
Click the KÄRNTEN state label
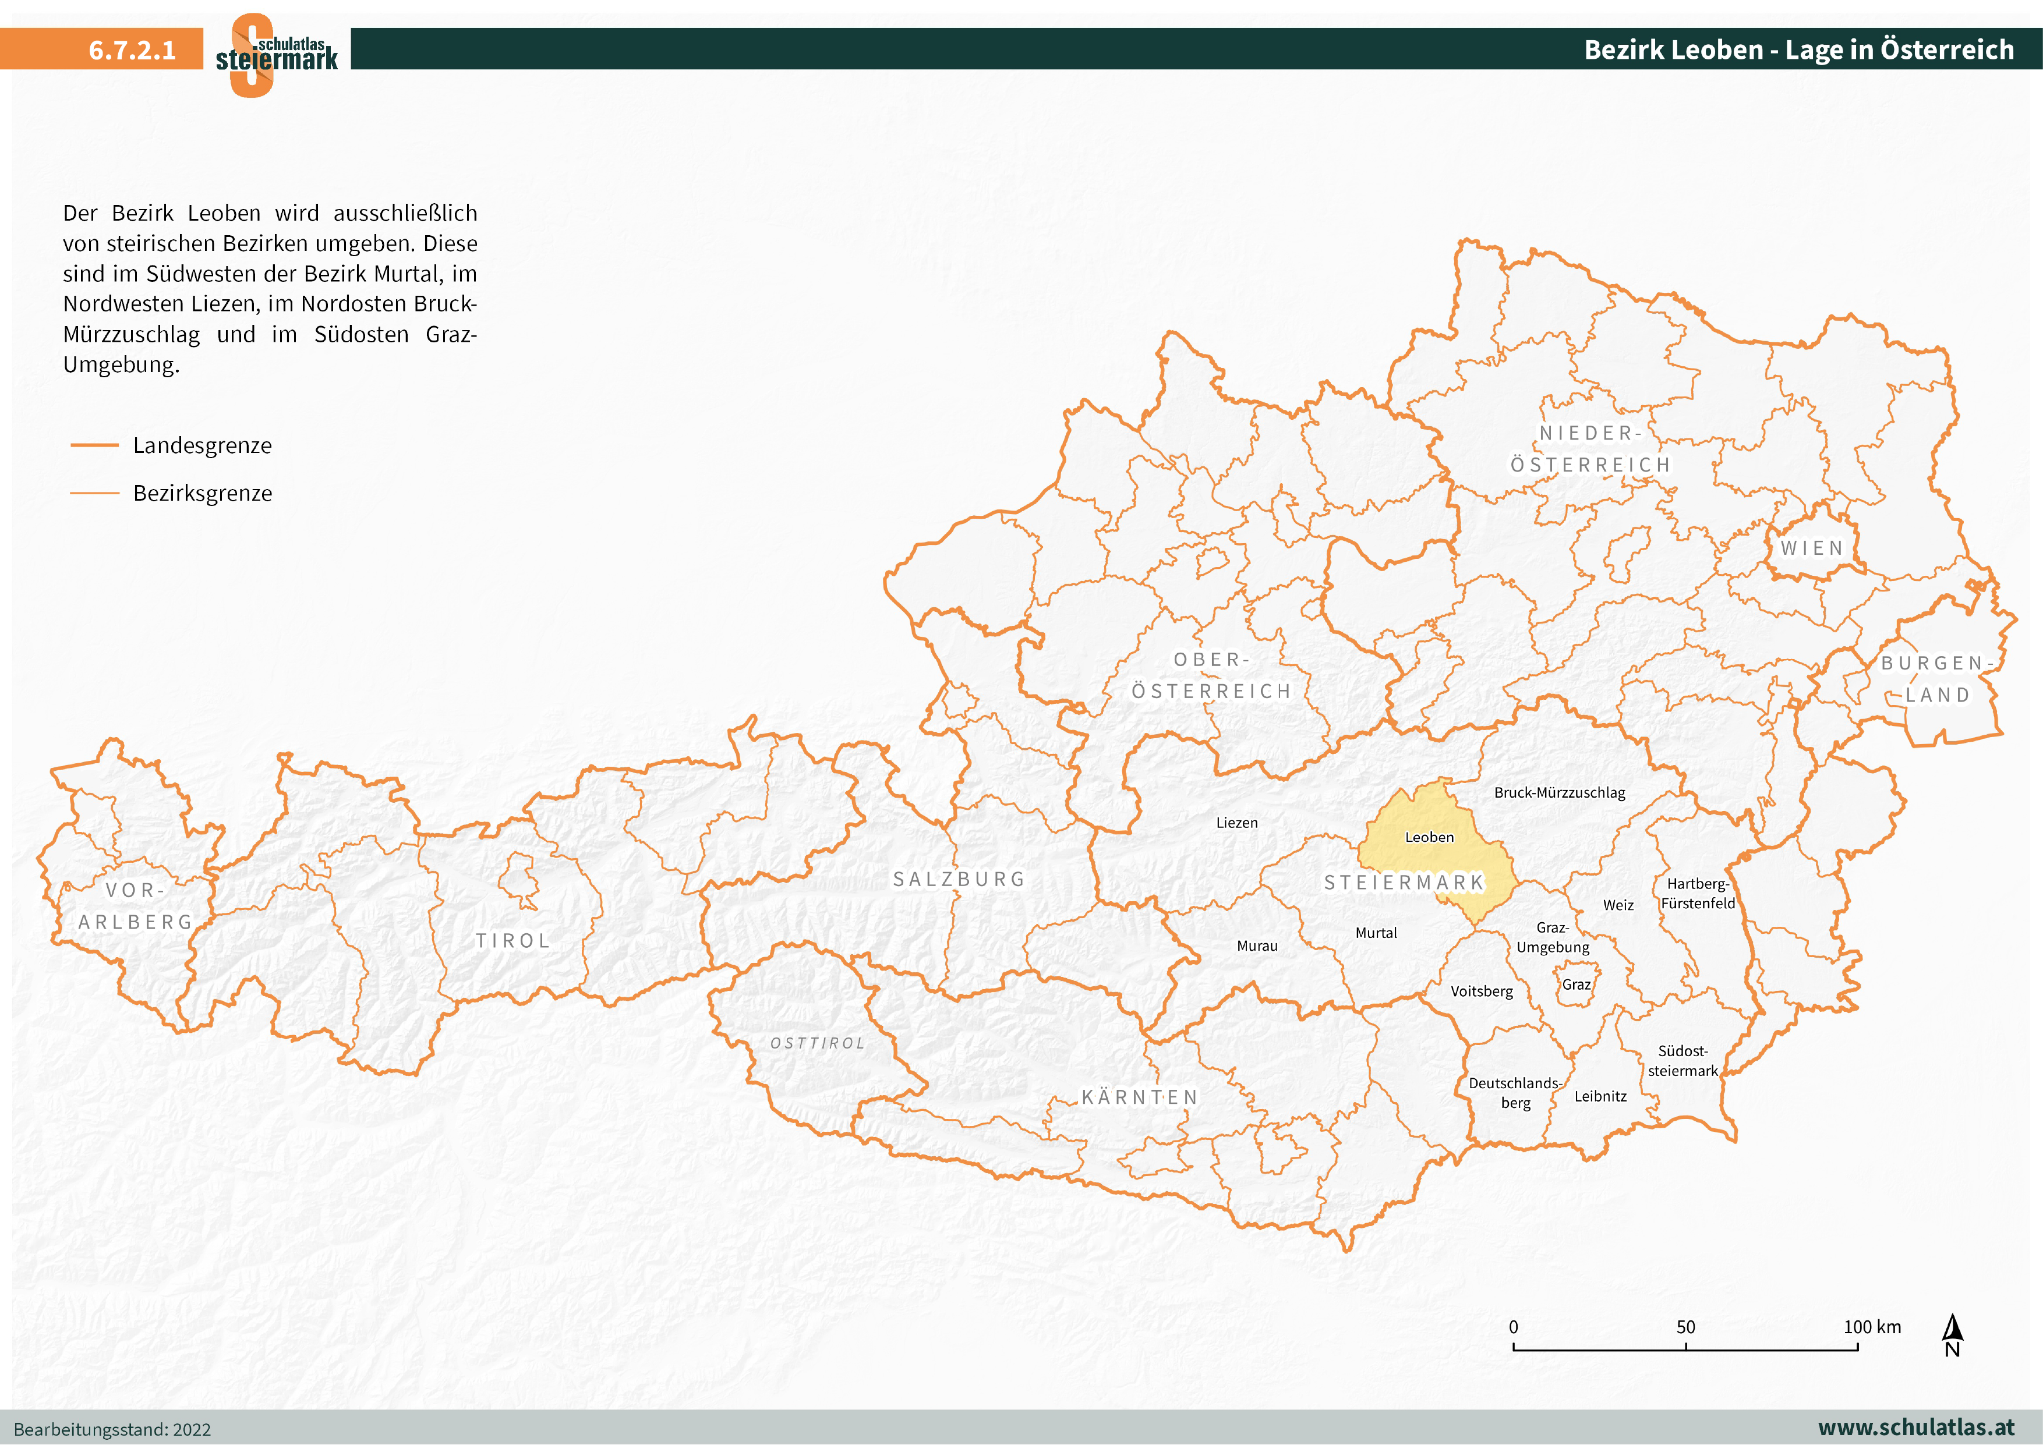coord(1140,1097)
